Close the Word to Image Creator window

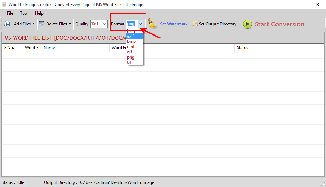[x=318, y=5]
